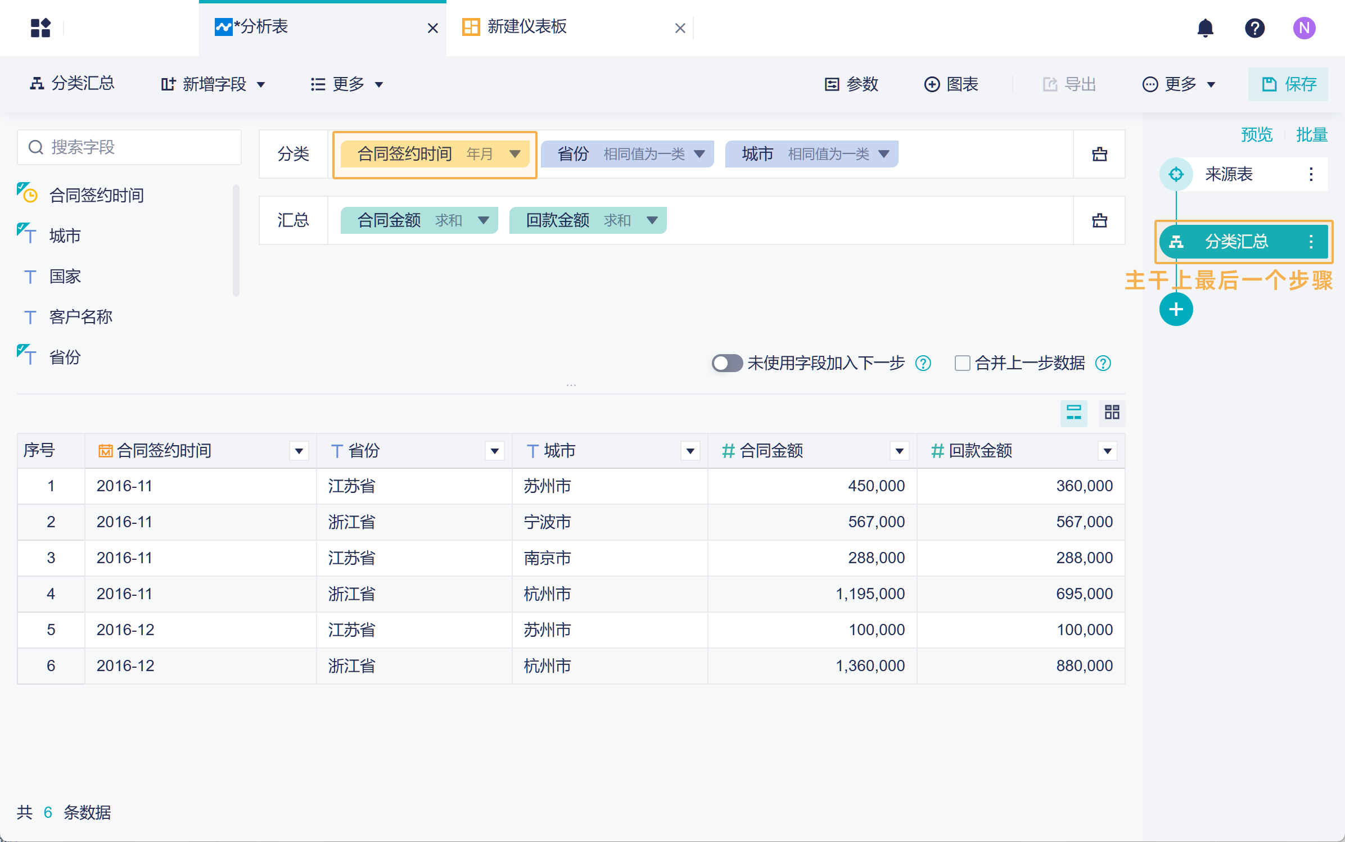
Task: Click the plus button to add step
Action: click(1176, 309)
